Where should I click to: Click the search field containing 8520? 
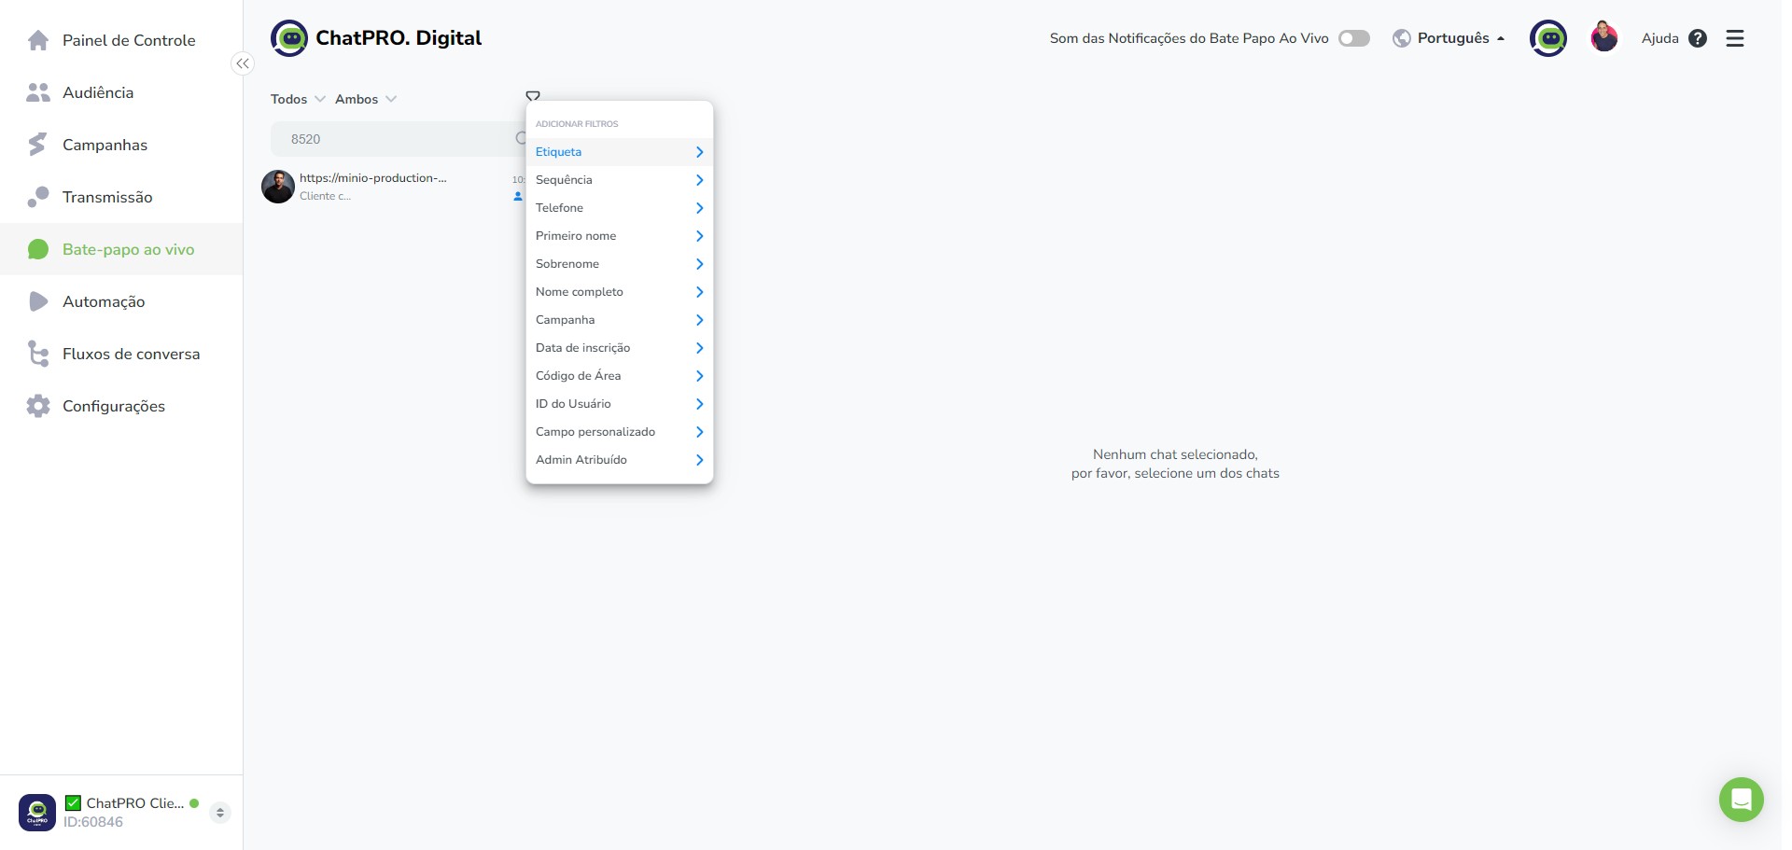[x=399, y=139]
